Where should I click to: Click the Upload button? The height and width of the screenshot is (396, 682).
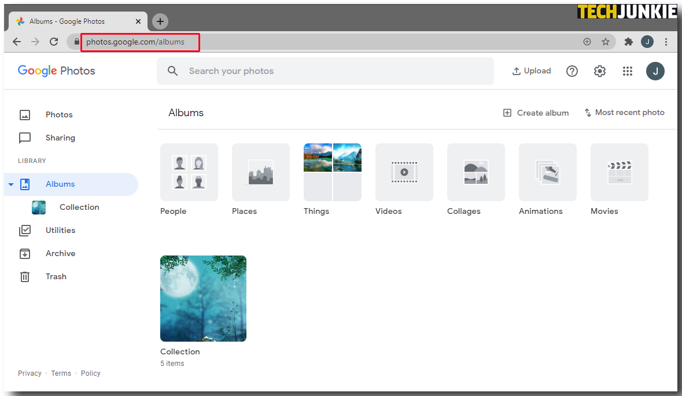[x=532, y=71]
